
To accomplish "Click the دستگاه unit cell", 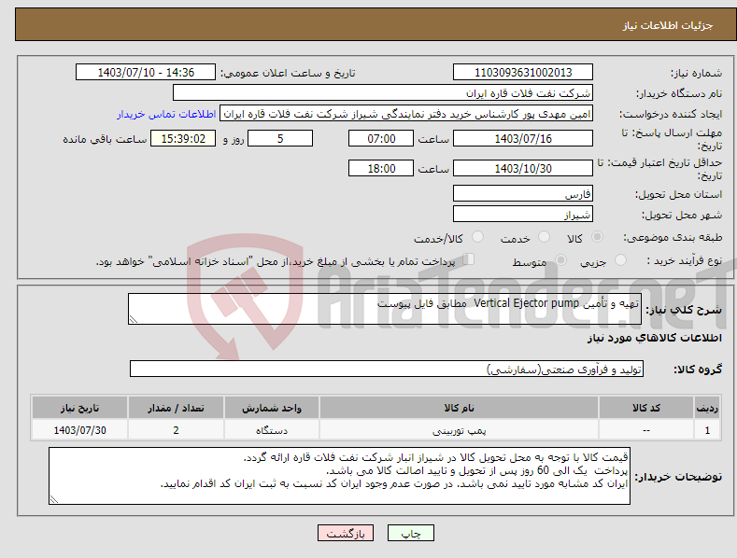I will [272, 430].
